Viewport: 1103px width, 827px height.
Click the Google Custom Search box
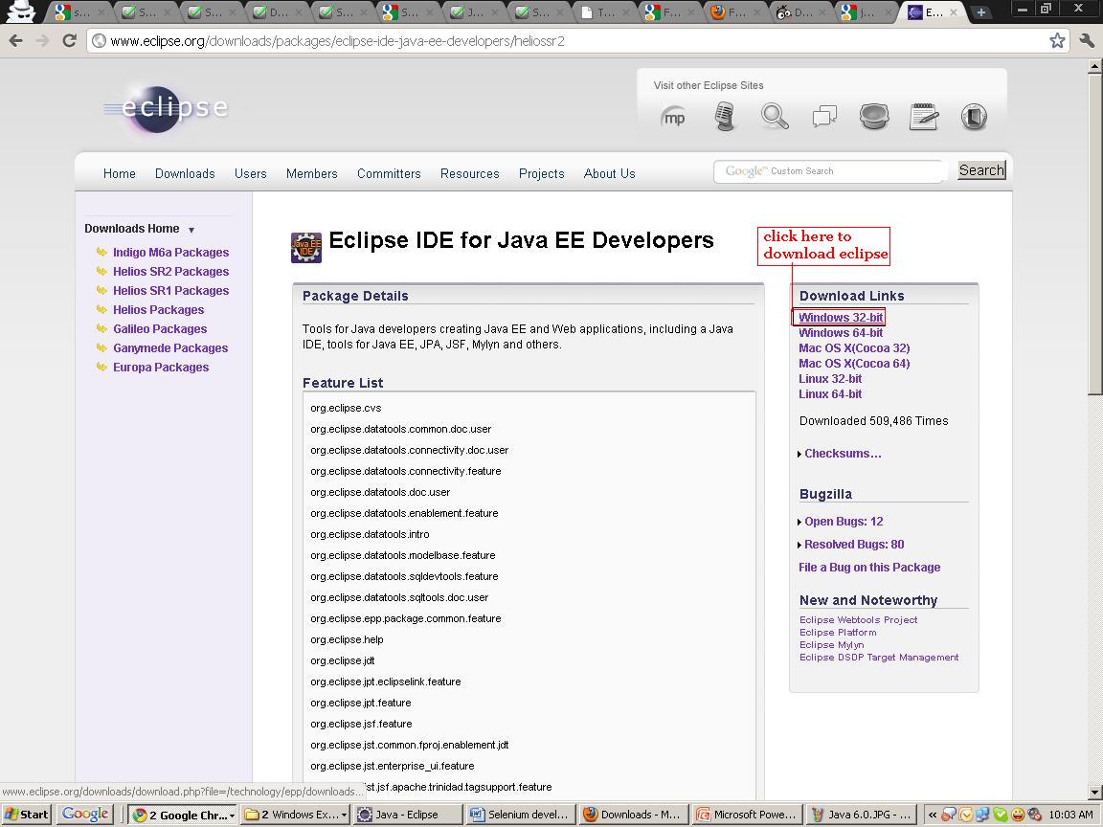click(x=829, y=171)
